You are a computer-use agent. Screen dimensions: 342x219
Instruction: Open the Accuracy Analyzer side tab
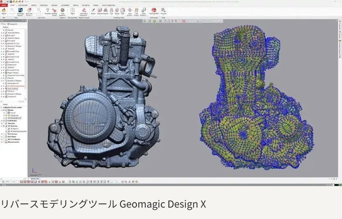(x=340, y=49)
